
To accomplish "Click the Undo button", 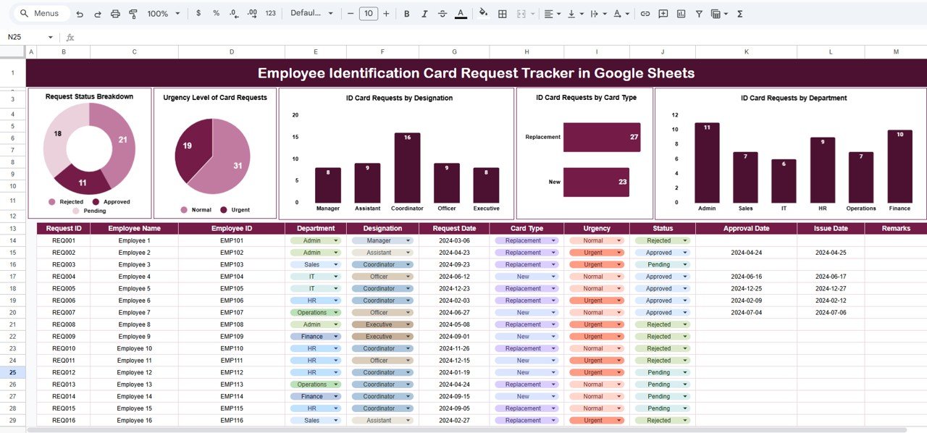I will (x=80, y=13).
